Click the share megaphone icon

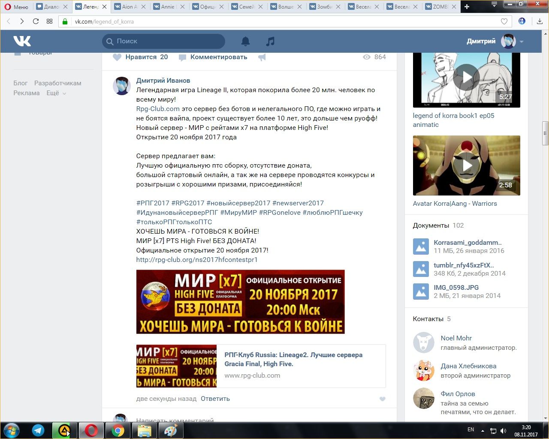pyautogui.click(x=262, y=57)
